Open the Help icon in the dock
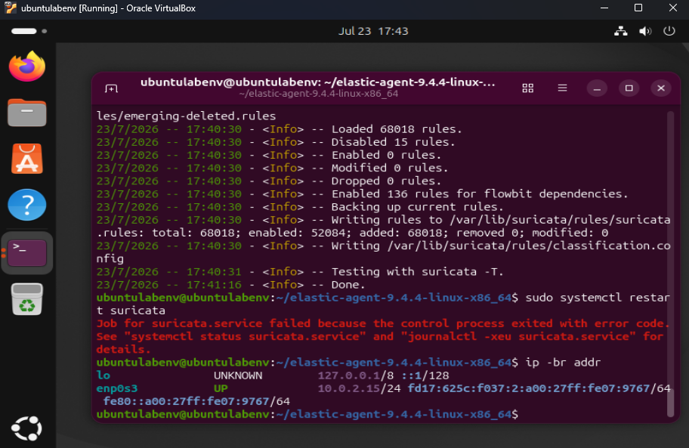This screenshot has height=448, width=689. pos(26,205)
